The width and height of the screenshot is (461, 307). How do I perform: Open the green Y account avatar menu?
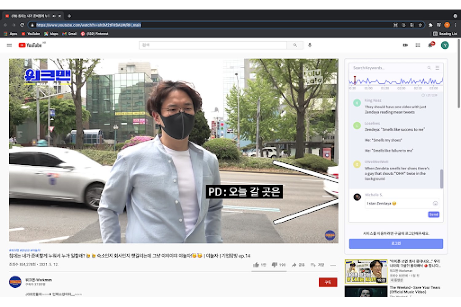point(445,45)
